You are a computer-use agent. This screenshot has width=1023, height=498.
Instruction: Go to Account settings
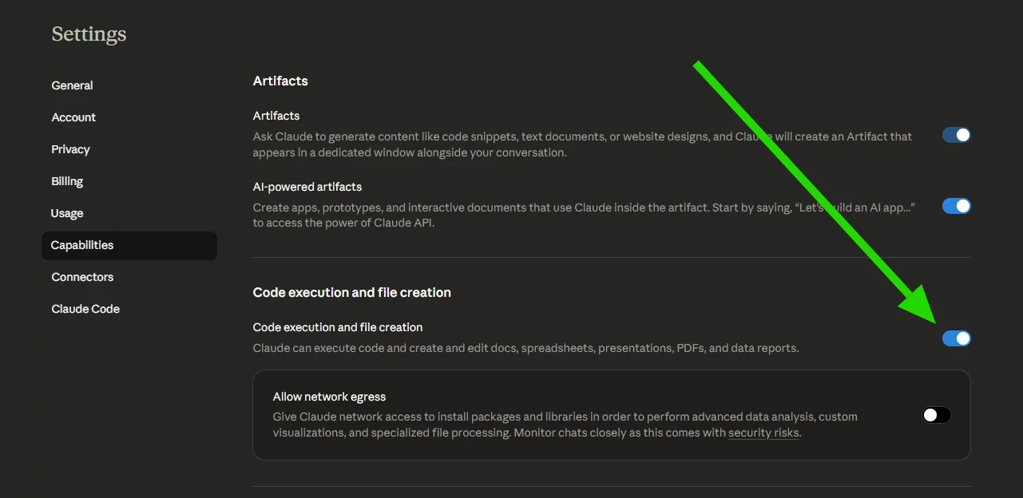[73, 117]
